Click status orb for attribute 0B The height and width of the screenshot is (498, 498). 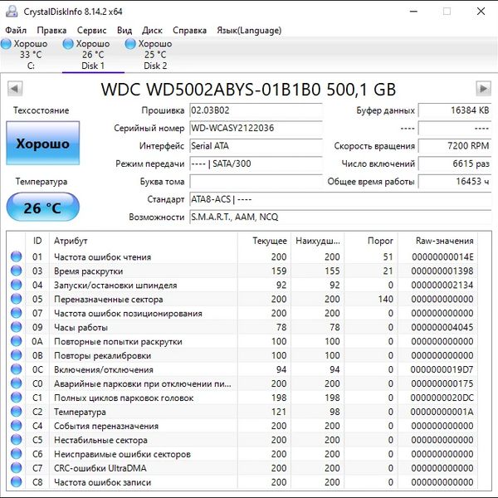coord(17,355)
